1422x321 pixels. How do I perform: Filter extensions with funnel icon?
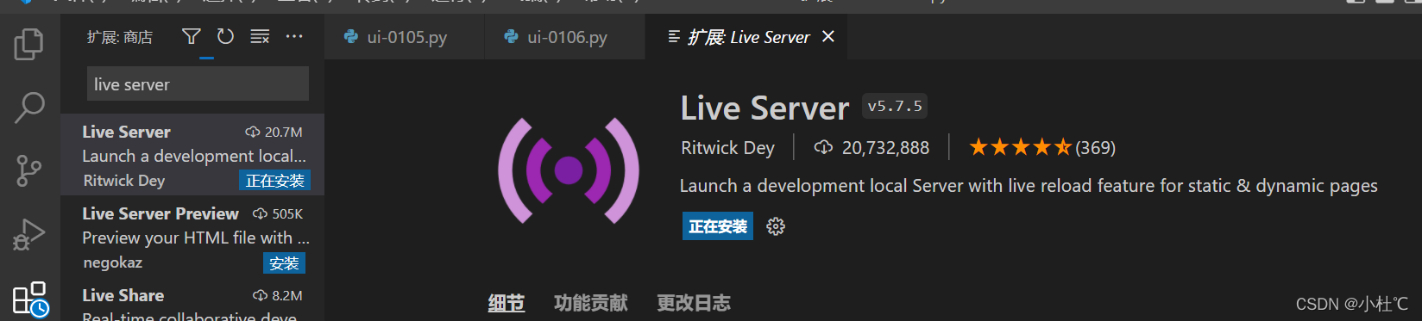click(x=192, y=36)
